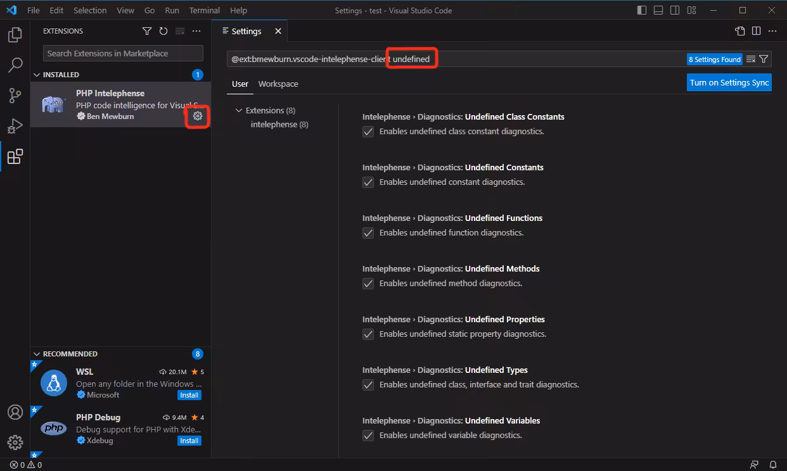Screen dimensions: 787x471
Task: Click the 8 Settings Found badge
Action: pyautogui.click(x=715, y=60)
